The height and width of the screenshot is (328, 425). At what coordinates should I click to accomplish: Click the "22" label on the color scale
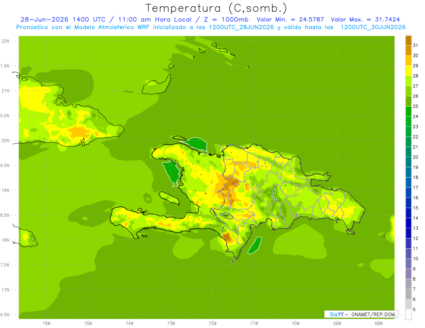coord(415,137)
